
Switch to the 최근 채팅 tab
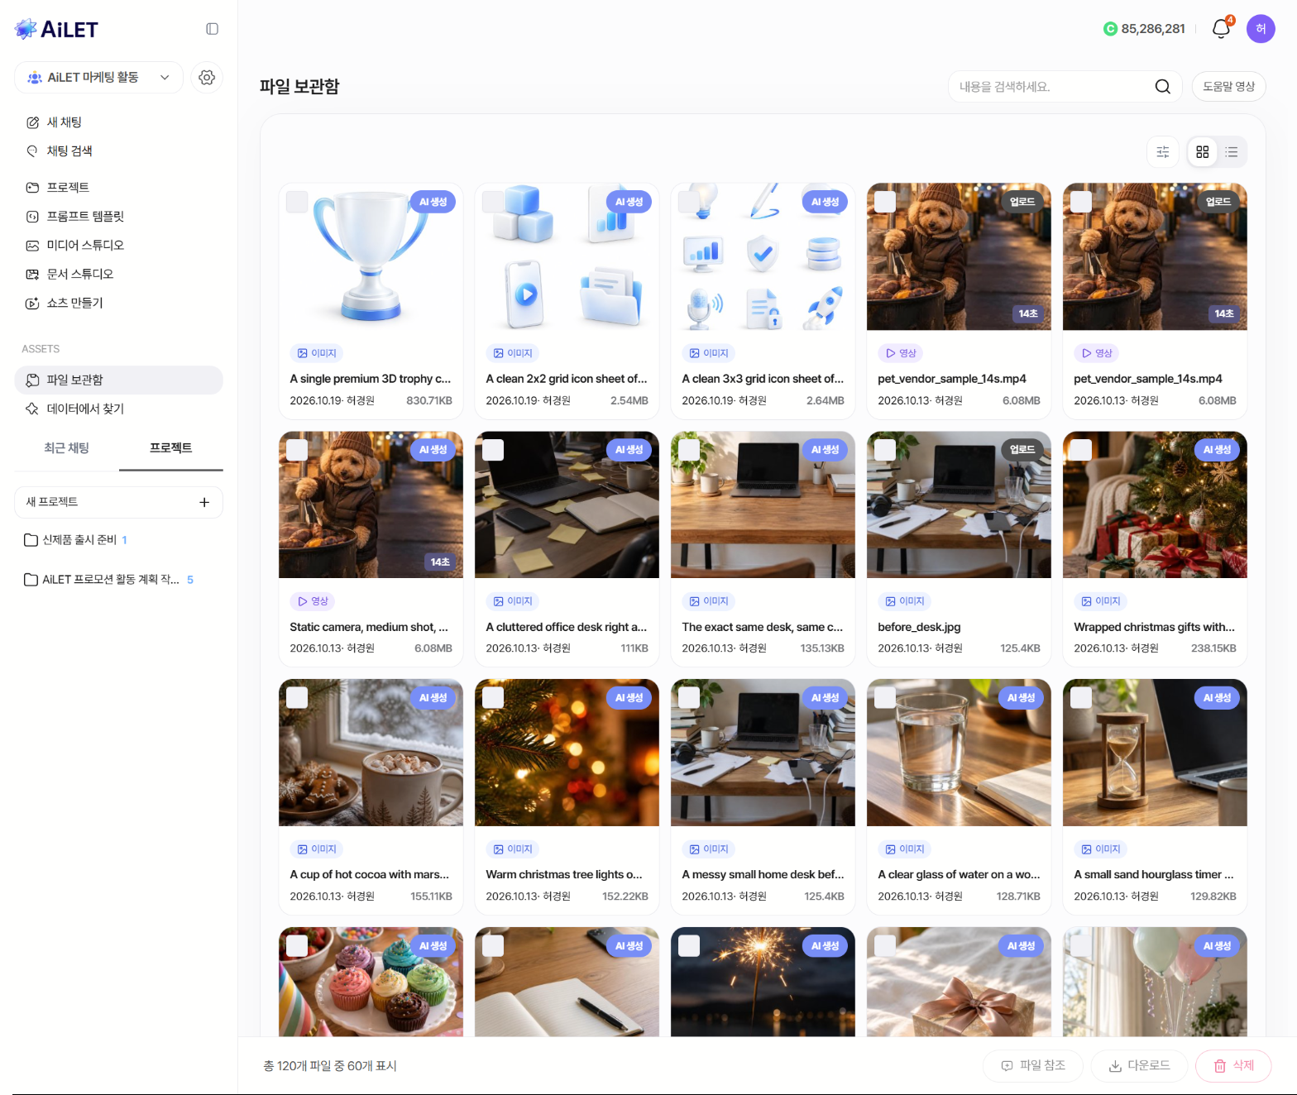click(x=67, y=448)
